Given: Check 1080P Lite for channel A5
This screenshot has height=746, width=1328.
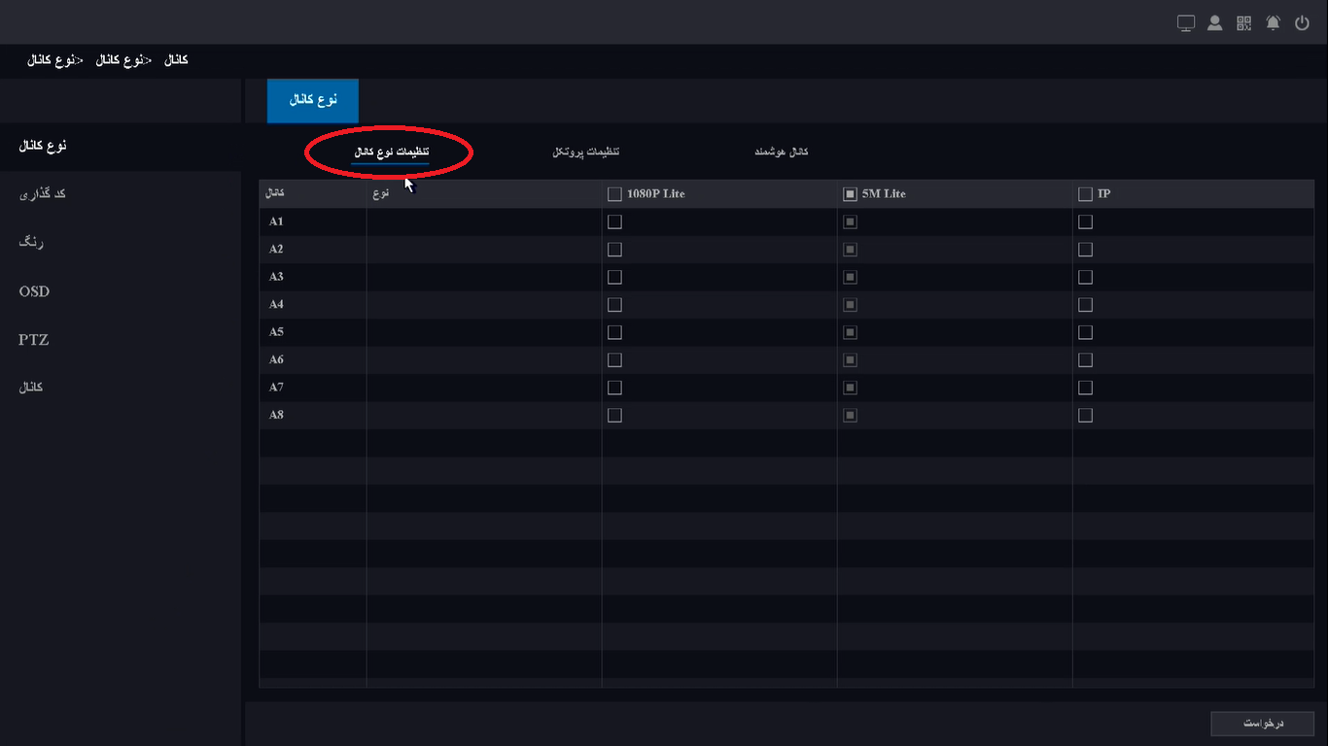Looking at the screenshot, I should coord(614,332).
